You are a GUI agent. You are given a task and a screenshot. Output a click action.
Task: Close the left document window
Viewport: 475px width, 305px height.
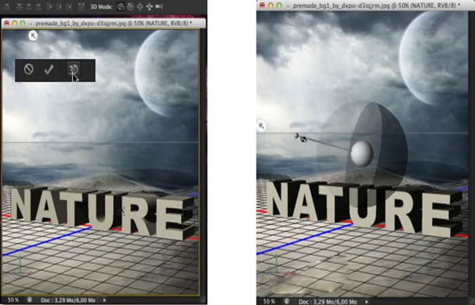[7, 23]
